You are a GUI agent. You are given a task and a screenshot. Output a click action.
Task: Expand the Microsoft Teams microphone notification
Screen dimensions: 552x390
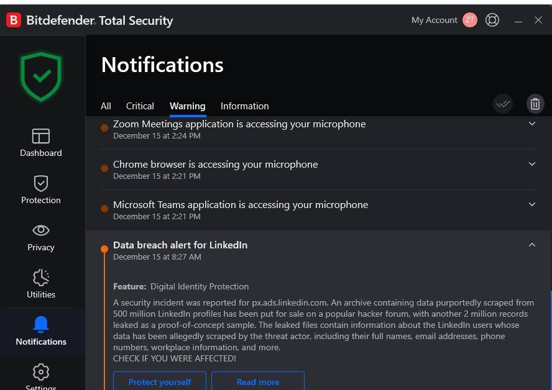(x=531, y=204)
